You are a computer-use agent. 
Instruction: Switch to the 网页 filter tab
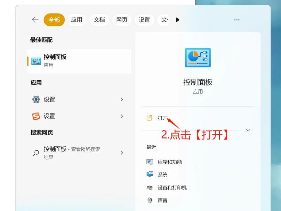122,20
